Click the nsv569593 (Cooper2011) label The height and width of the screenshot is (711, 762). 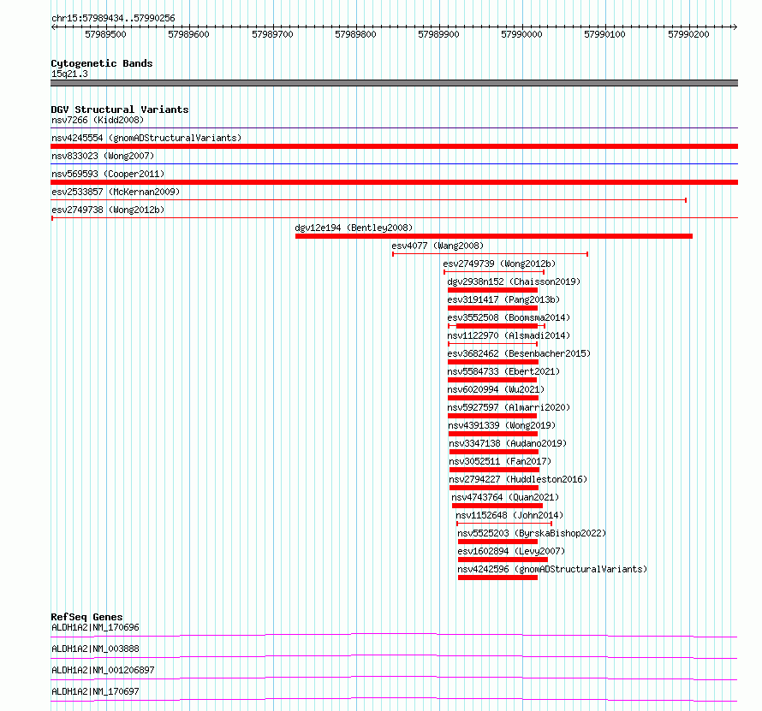(x=108, y=174)
